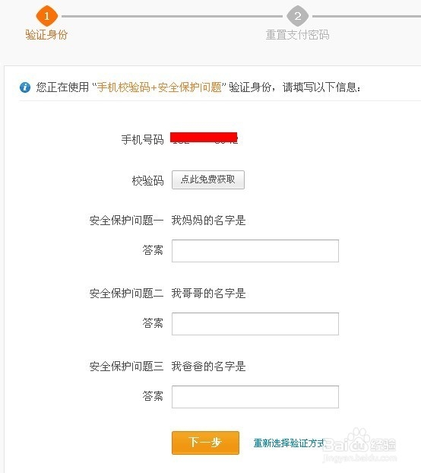Viewport: 421px width, 473px height.
Task: Open the 重新选择验证方式 link
Action: pyautogui.click(x=289, y=443)
